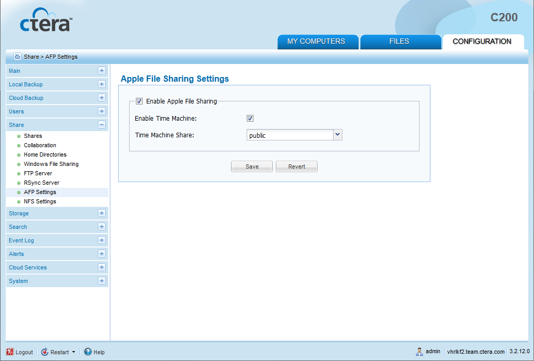
Task: Click the Help link text
Action: [x=99, y=352]
